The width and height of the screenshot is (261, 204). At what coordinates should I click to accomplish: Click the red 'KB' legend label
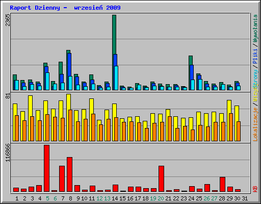(255, 189)
